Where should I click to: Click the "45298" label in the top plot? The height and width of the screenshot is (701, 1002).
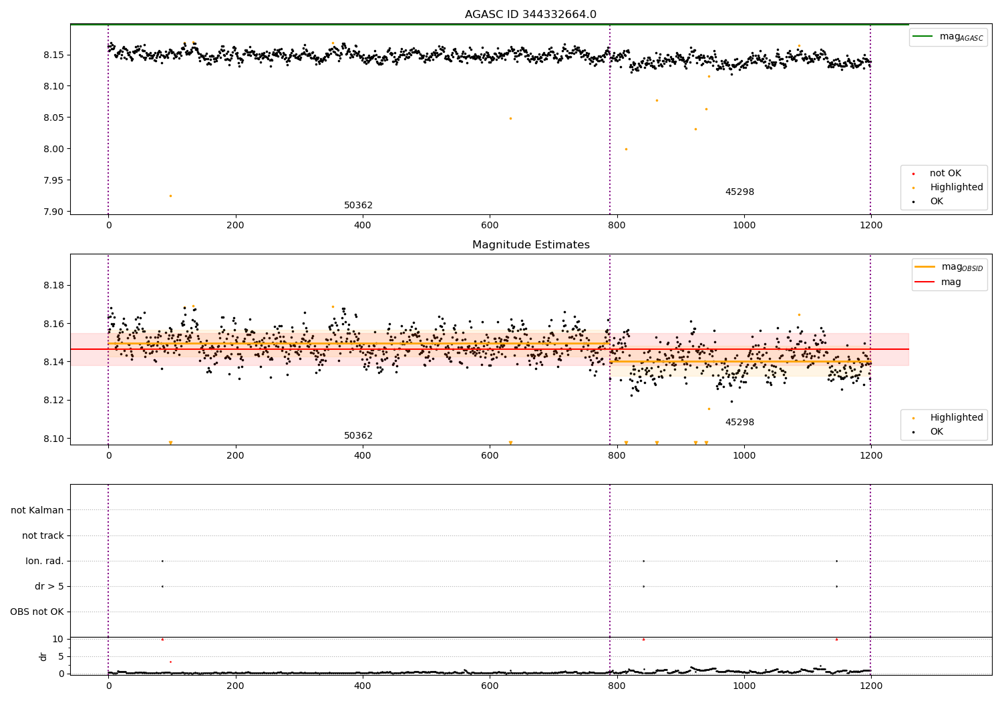point(739,192)
